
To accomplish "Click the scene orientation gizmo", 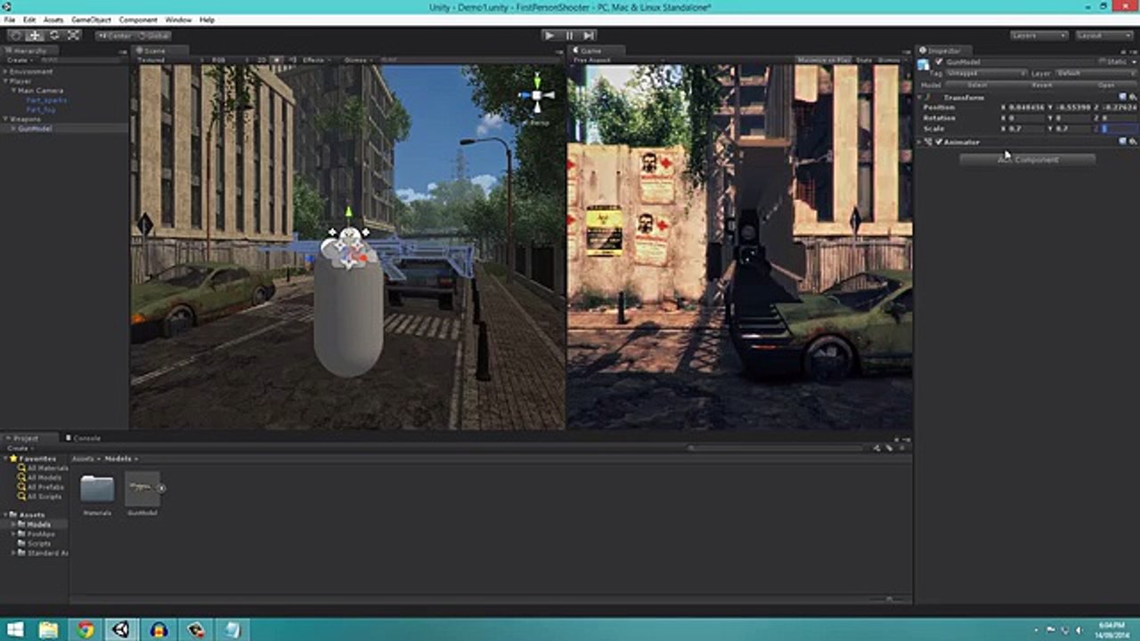I will (x=537, y=96).
